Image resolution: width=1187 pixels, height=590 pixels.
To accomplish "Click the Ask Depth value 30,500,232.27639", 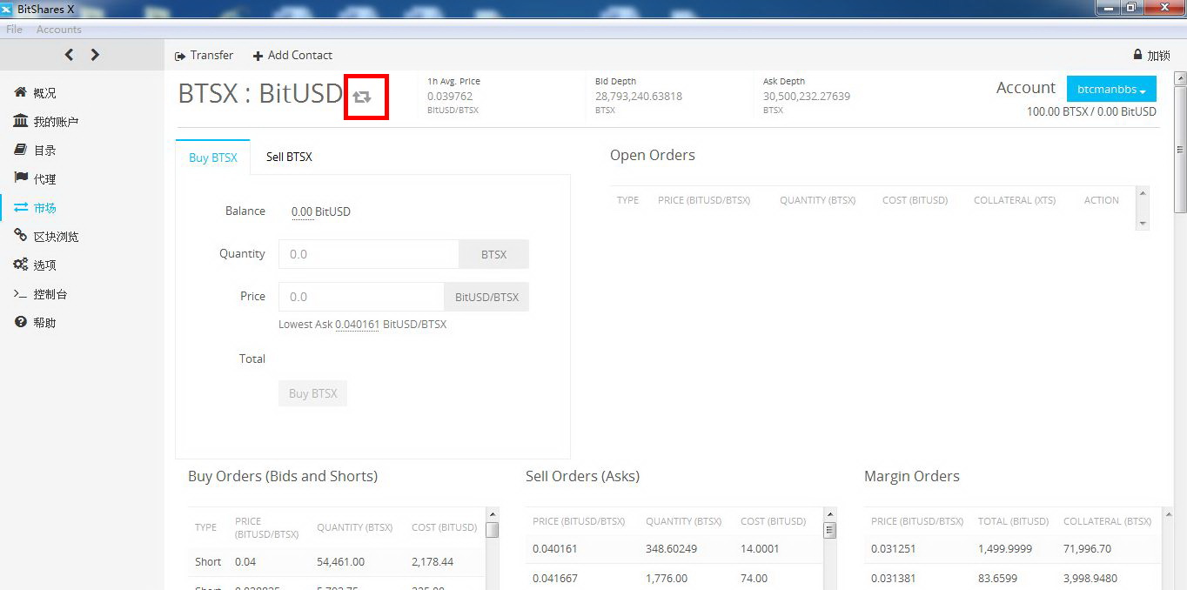I will pos(807,97).
